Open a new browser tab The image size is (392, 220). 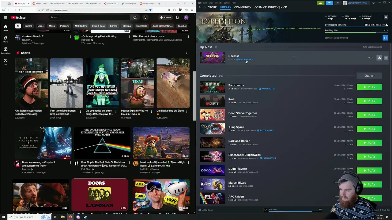pos(159,4)
